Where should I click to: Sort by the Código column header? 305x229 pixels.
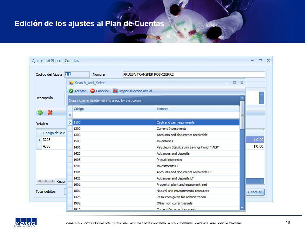[114, 109]
